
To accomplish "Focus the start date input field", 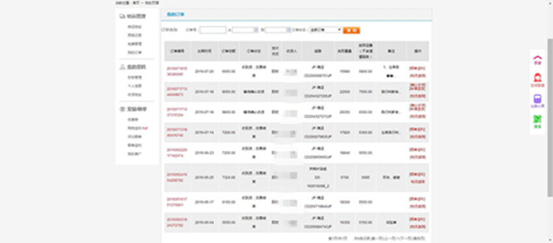I will (245, 30).
